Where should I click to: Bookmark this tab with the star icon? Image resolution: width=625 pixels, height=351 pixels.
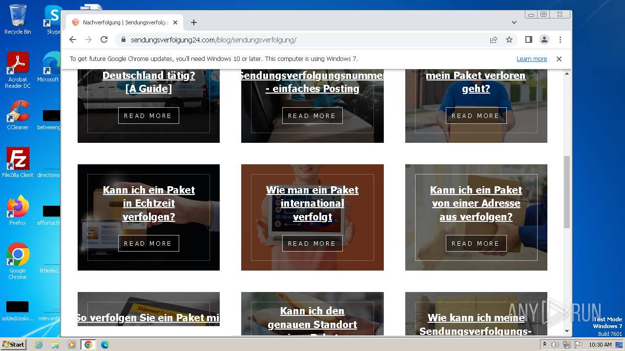pyautogui.click(x=509, y=39)
